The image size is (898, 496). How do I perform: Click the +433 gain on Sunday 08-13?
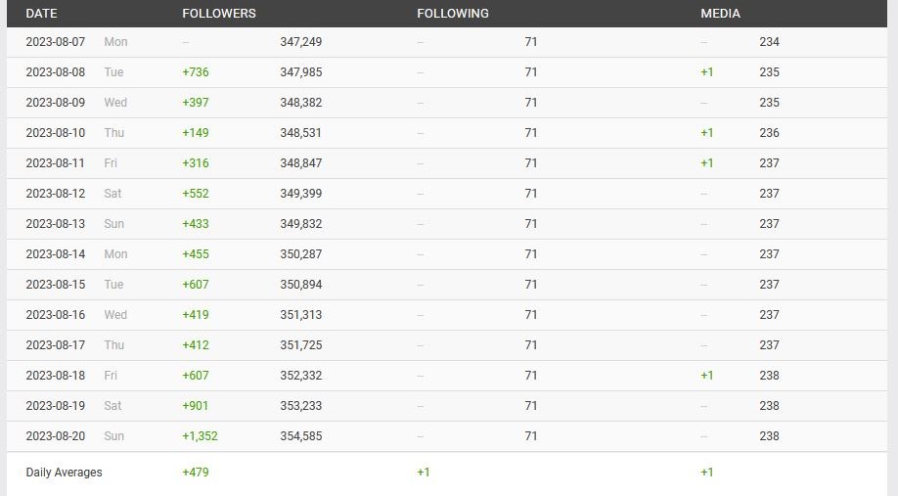pyautogui.click(x=196, y=224)
